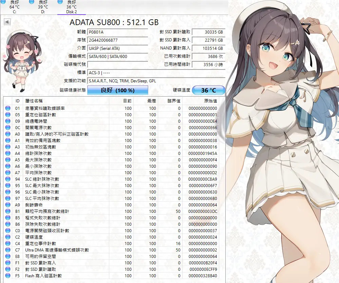Click the 屬性名稱 column header

pos(34,101)
